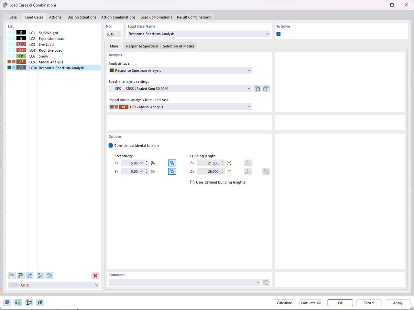414x310 pixels.
Task: Create new spectral analysis settings
Action: pos(257,88)
